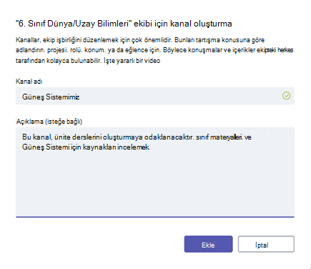Screen dimensions: 311x269
Task: Click the paragraph starting 'Kanallar, ekip işbirliğini'
Action: (x=154, y=50)
